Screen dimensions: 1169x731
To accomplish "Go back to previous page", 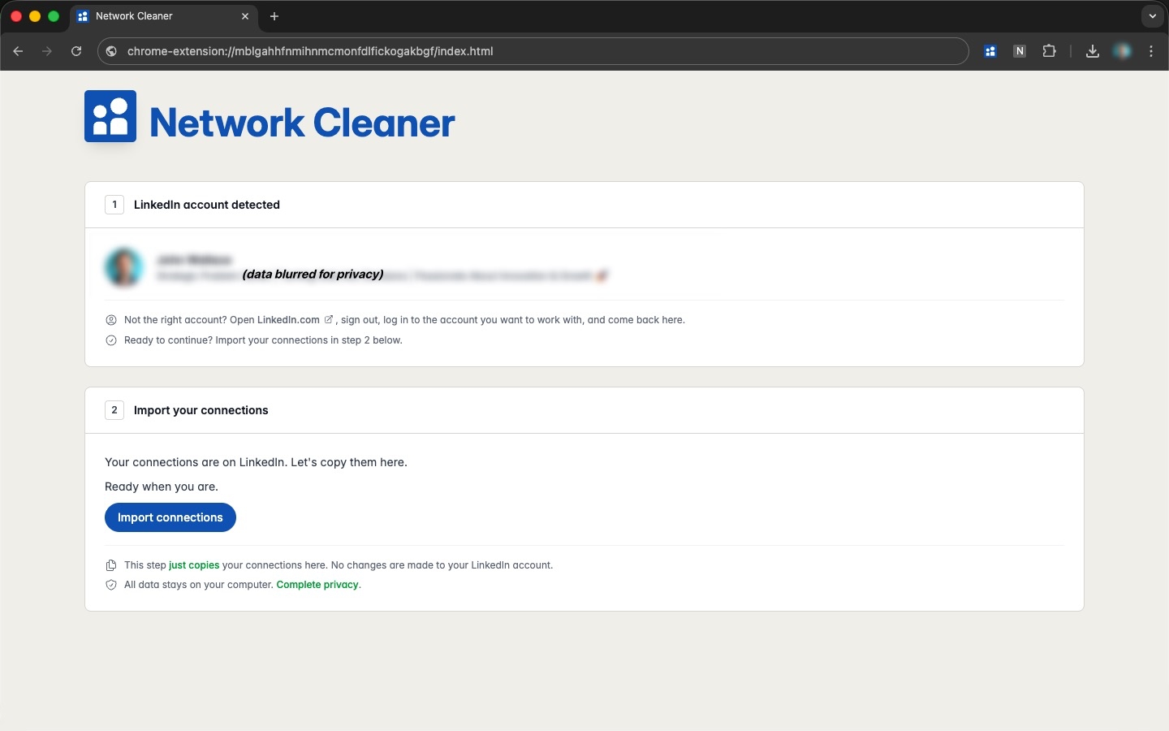I will tap(18, 51).
